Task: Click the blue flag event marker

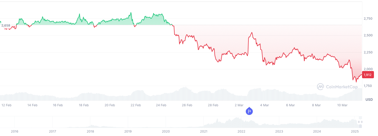Action: pos(249,111)
